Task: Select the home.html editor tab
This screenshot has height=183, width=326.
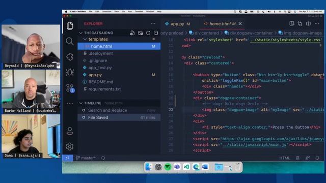Action: (220, 24)
